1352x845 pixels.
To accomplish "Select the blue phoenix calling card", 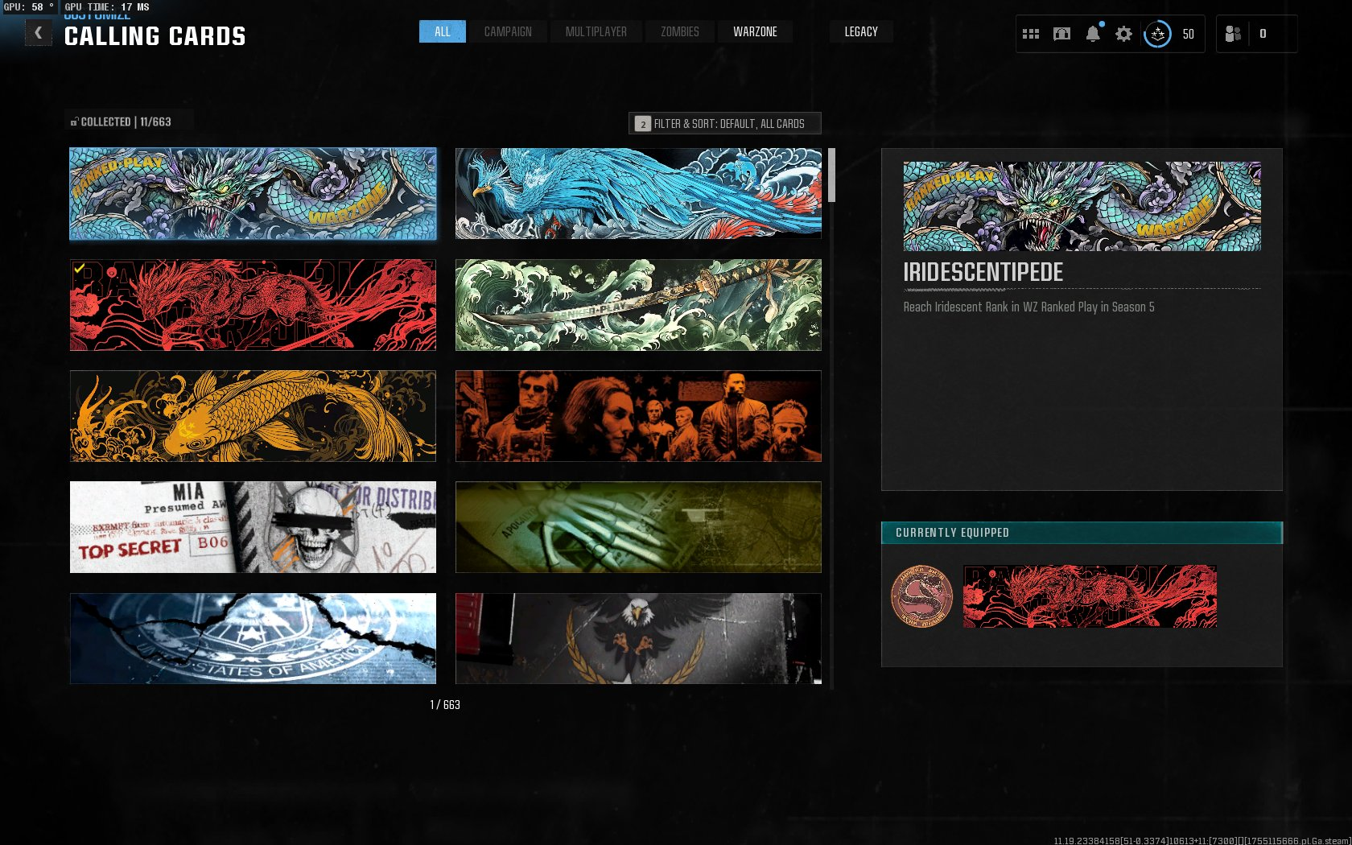I will tap(638, 193).
